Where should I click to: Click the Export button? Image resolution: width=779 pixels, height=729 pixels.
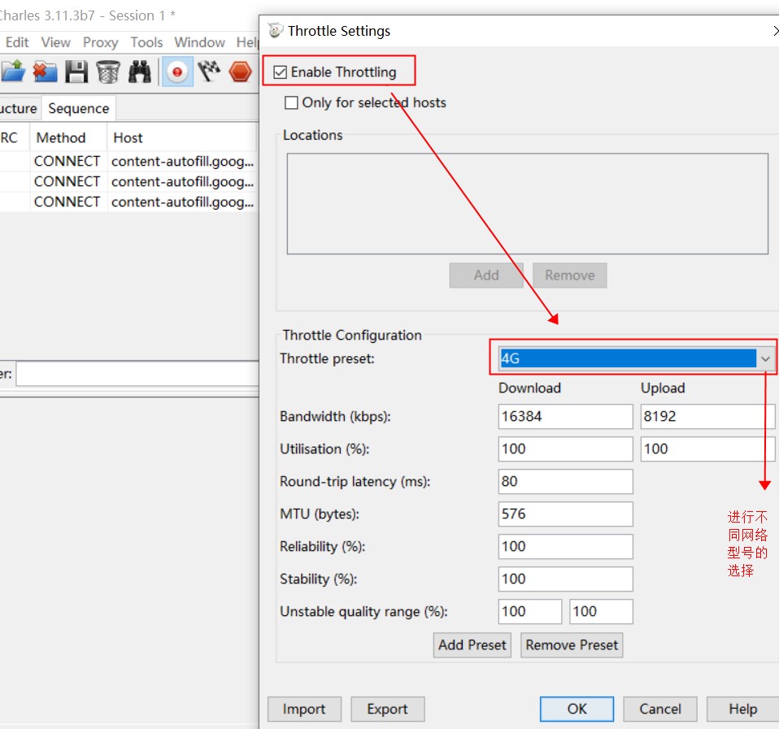(388, 709)
